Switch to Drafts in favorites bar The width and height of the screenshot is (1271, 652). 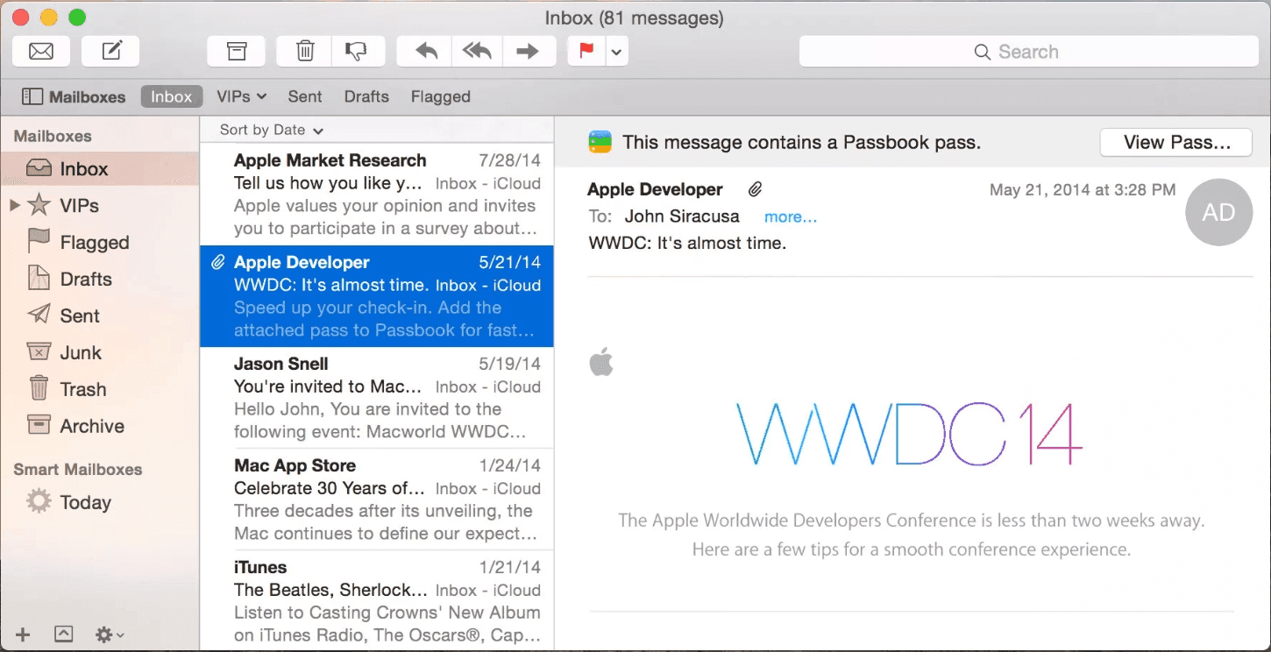point(366,96)
